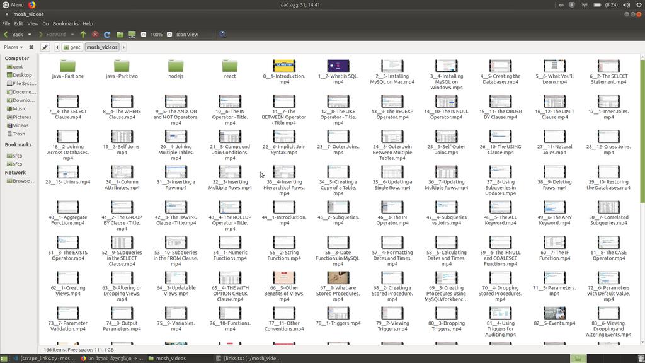Open Trash in the sidebar
This screenshot has height=363, width=645.
pos(19,134)
